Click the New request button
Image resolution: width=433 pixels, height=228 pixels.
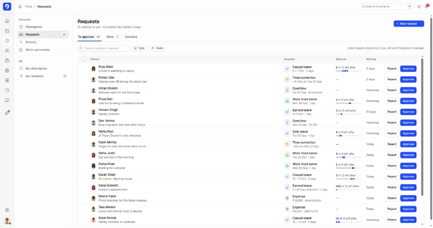point(408,24)
